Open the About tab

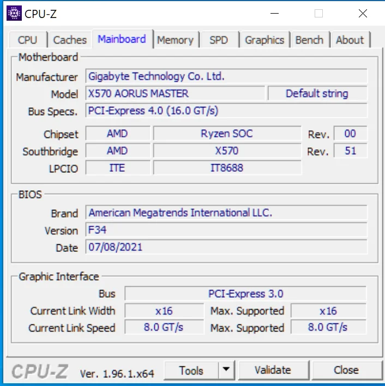(x=350, y=40)
